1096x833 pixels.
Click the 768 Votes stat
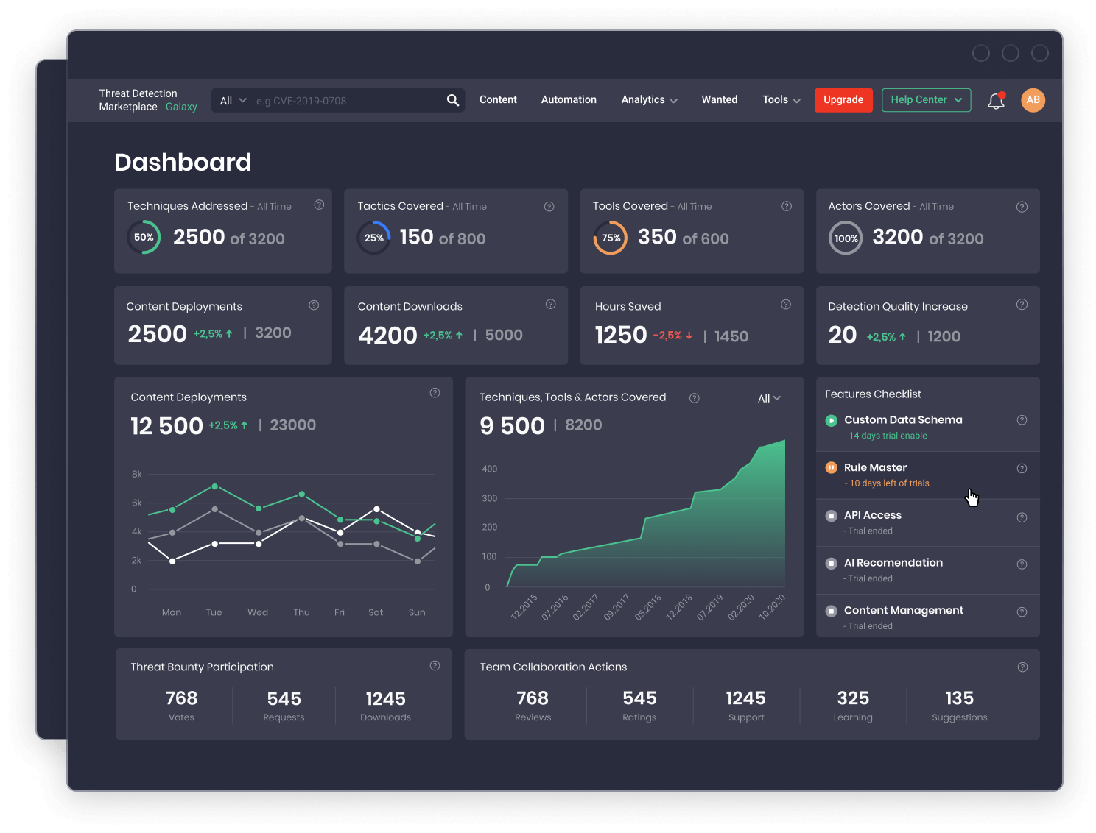(x=181, y=706)
